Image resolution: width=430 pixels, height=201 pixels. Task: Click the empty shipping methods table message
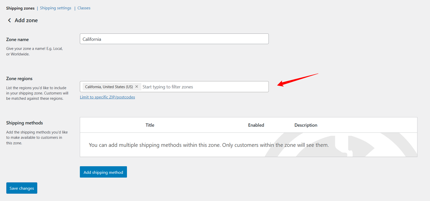pyautogui.click(x=209, y=145)
